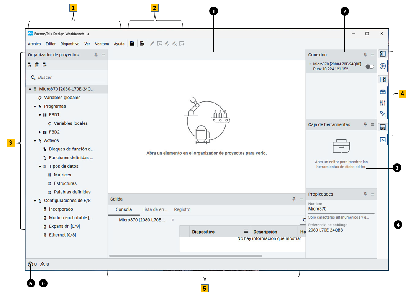The height and width of the screenshot is (294, 408).
Task: Open the Ayuda menu
Action: click(119, 44)
